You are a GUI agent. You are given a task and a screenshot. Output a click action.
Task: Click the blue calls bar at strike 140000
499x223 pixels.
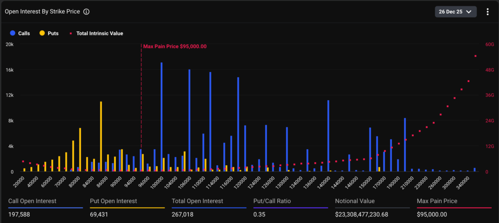click(328, 136)
